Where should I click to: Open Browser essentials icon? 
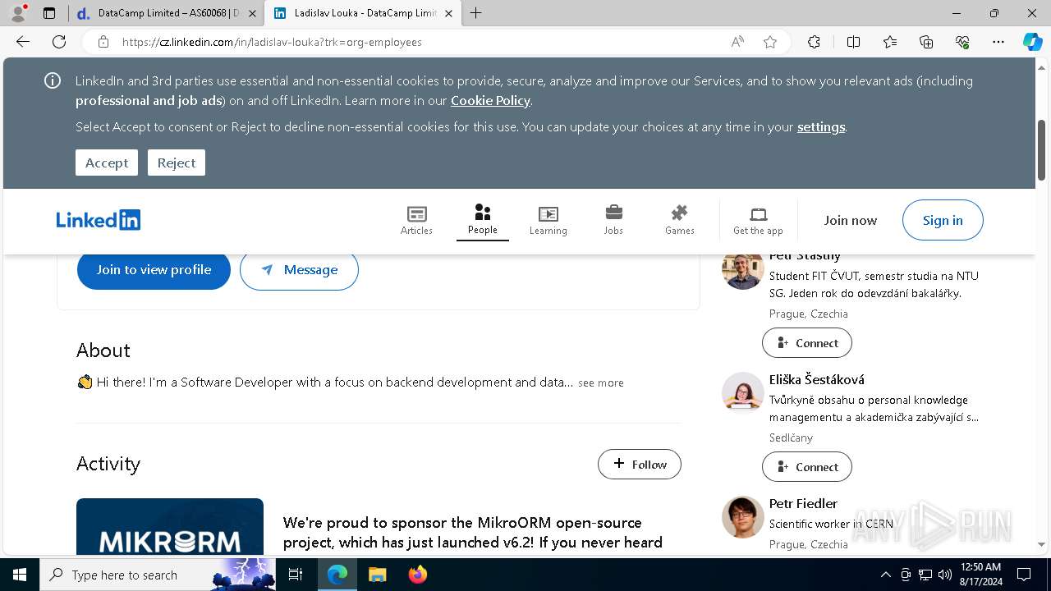(x=962, y=42)
